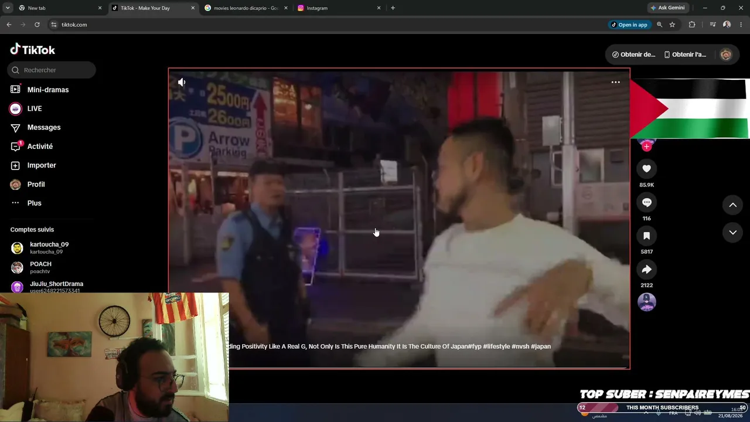Image resolution: width=750 pixels, height=422 pixels.
Task: Bookmark this page with the star icon
Action: [x=672, y=25]
